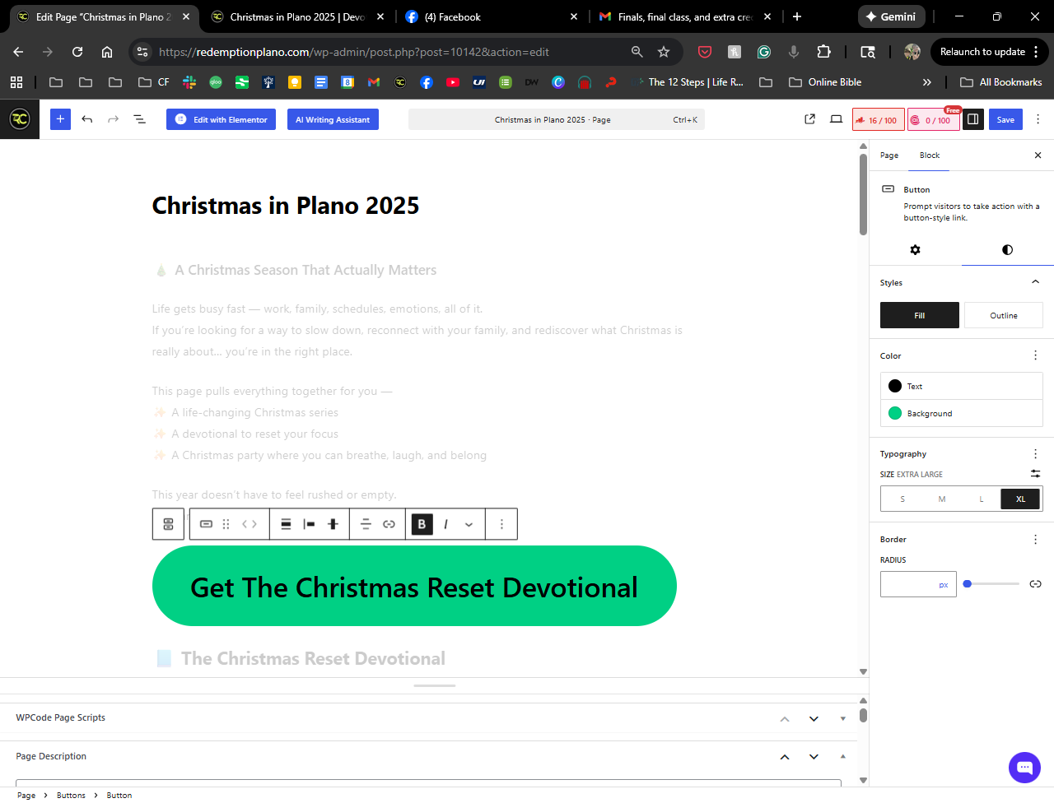Open Typography options three-dot menu
This screenshot has width=1054, height=803.
tap(1035, 454)
